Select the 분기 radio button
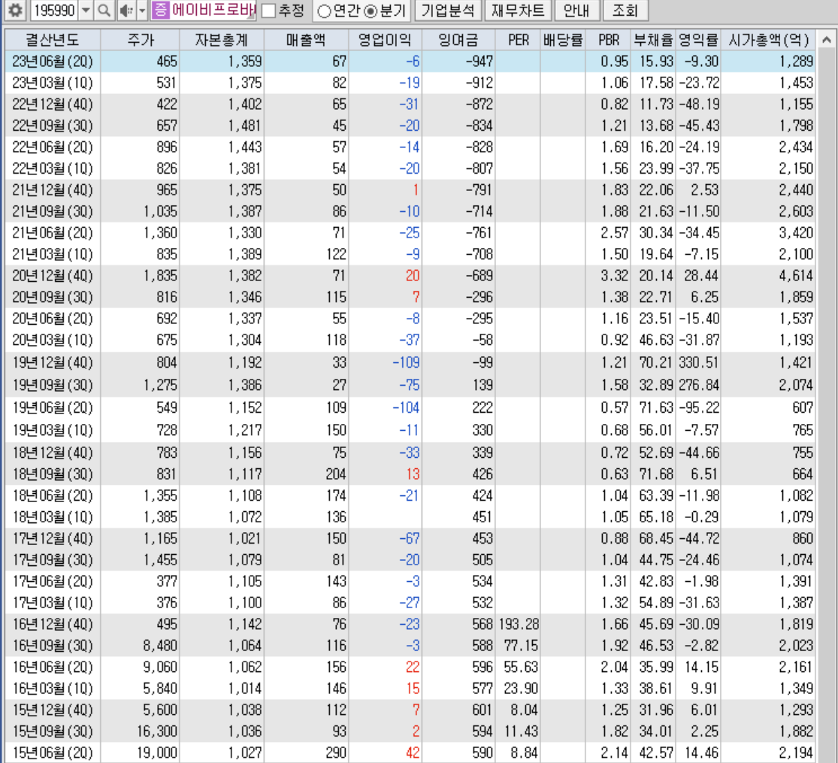The image size is (838, 763). coord(370,11)
